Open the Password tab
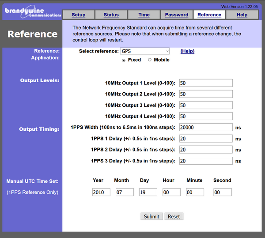Viewport: 265px width, 238px height. [x=177, y=15]
